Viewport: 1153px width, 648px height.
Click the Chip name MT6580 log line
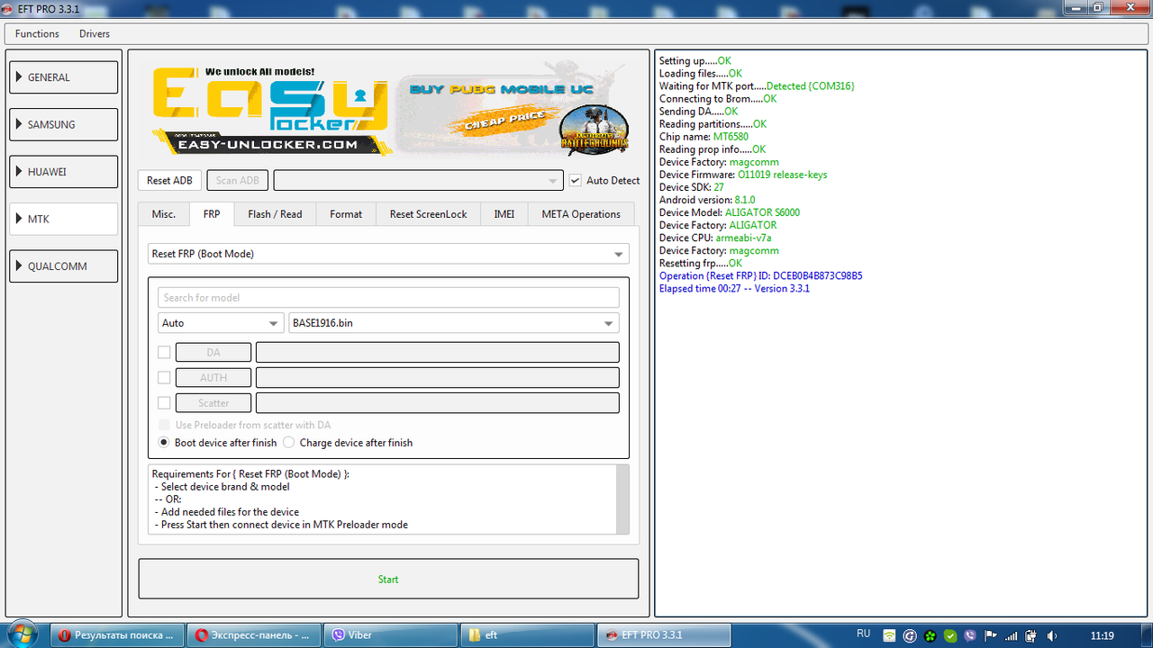click(x=704, y=137)
